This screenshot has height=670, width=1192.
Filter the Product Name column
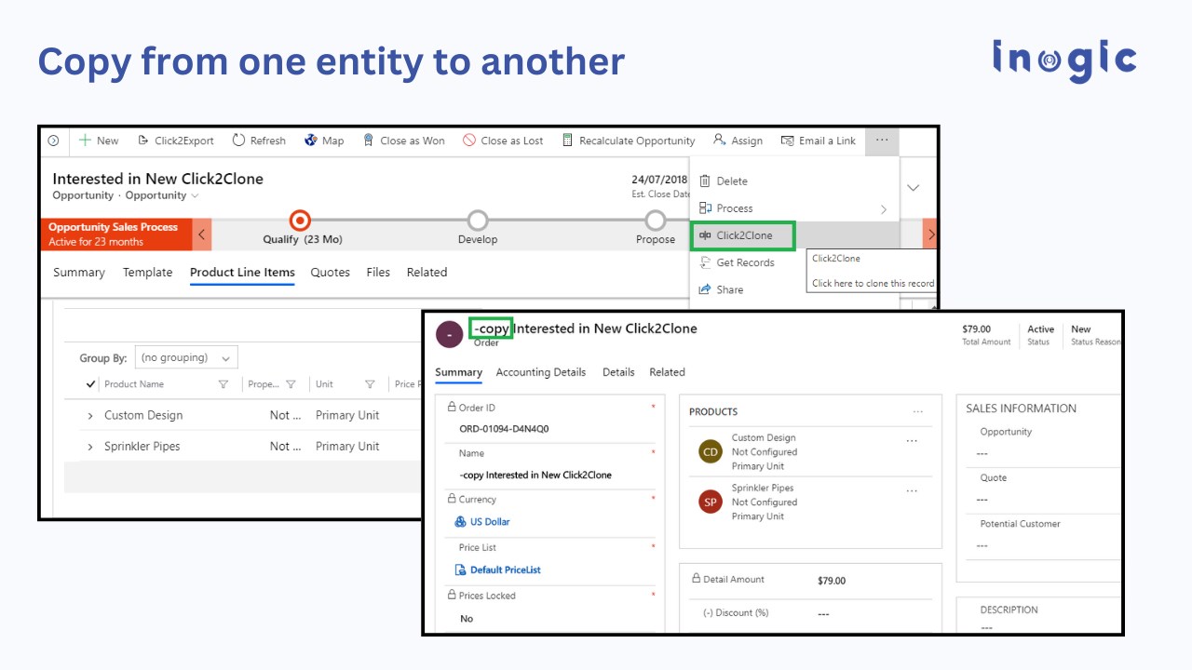pos(223,384)
